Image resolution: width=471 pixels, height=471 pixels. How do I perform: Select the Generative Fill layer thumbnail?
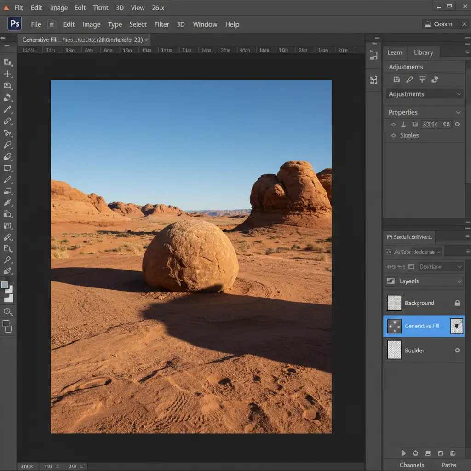394,326
